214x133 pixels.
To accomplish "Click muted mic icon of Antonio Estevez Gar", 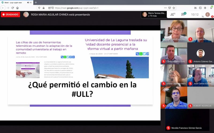I will [190, 61].
